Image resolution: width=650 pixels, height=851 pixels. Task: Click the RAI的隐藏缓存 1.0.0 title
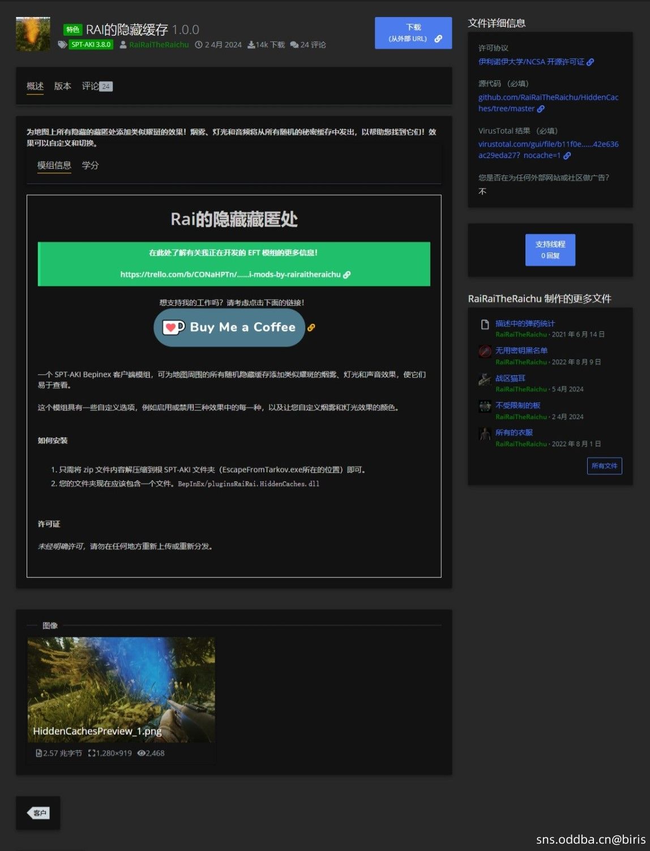142,29
